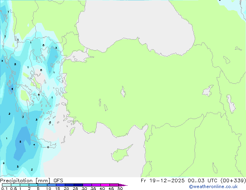The width and height of the screenshot is (246, 190).
Task: Click the '35' legend scale label
Action: (x=93, y=188)
